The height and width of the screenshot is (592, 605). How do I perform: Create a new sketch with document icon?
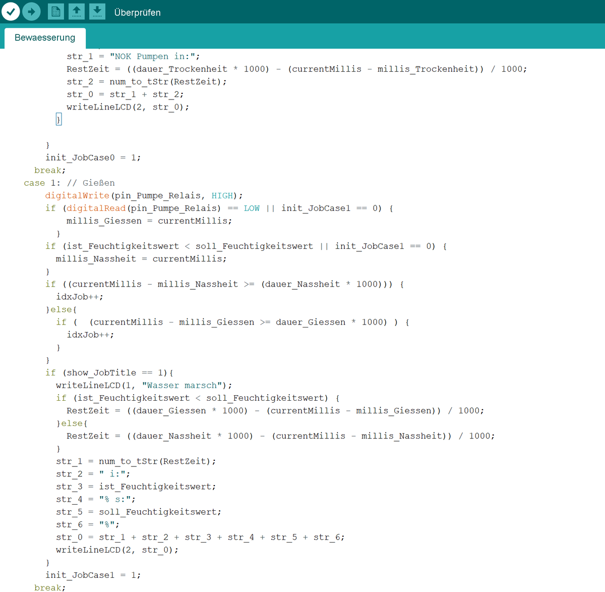point(55,11)
